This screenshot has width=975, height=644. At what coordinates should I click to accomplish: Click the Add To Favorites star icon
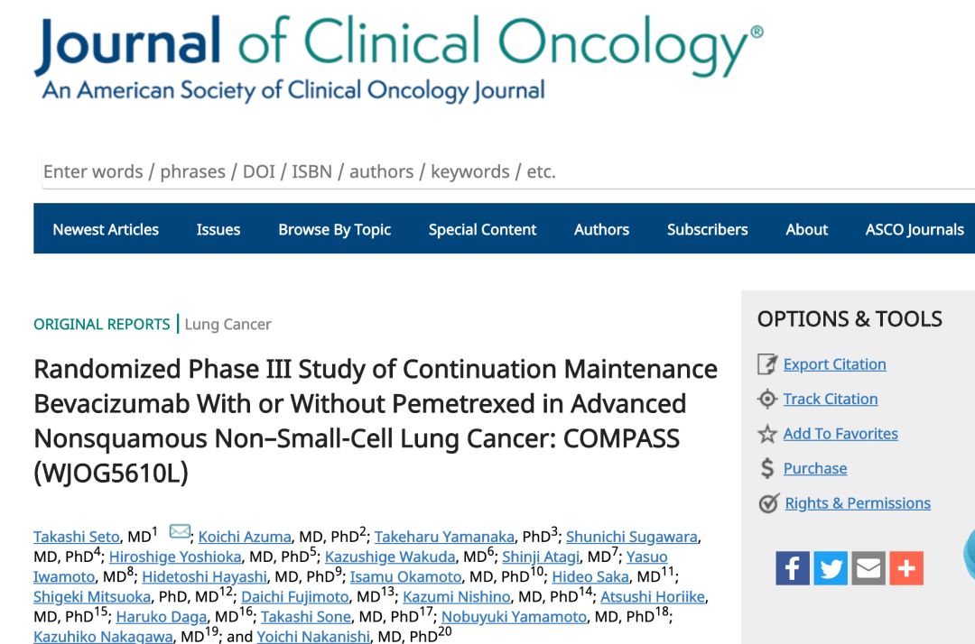[x=767, y=435]
